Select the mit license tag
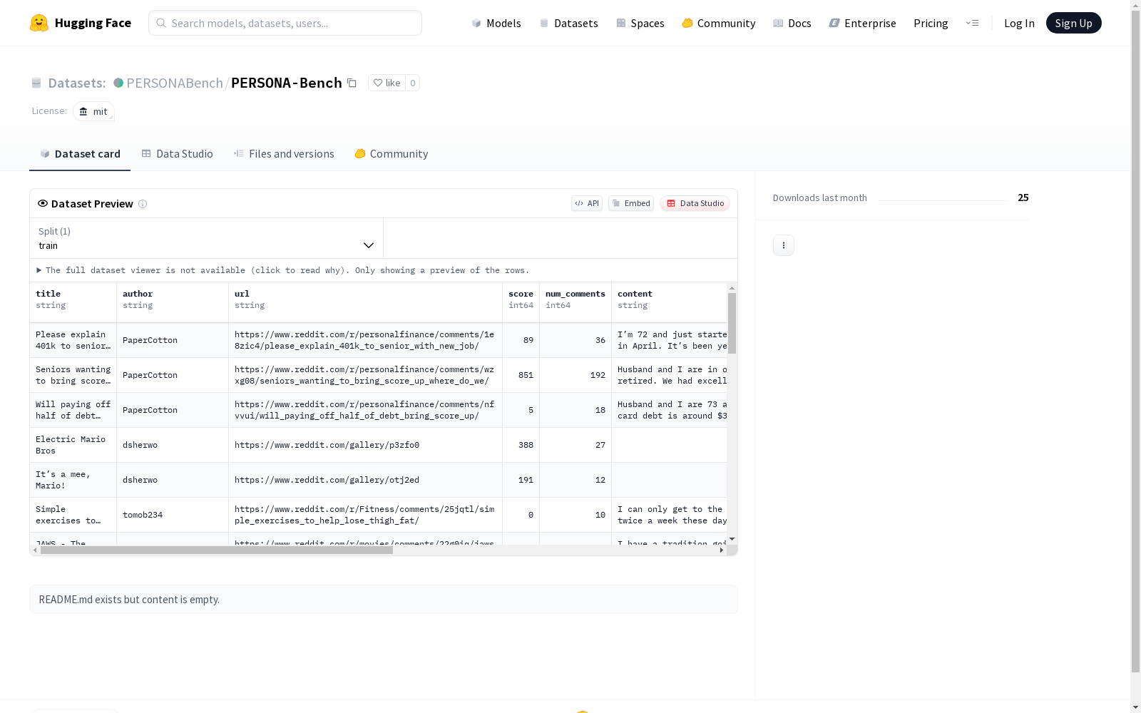The height and width of the screenshot is (713, 1141). point(93,111)
